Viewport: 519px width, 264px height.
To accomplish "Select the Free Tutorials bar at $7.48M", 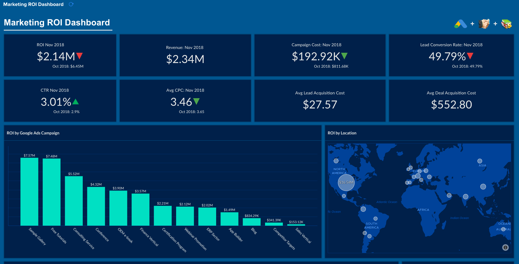I will (x=51, y=192).
